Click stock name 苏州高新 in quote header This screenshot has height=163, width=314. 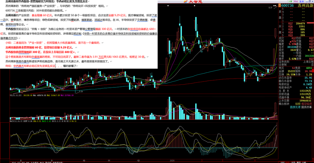click(306, 6)
